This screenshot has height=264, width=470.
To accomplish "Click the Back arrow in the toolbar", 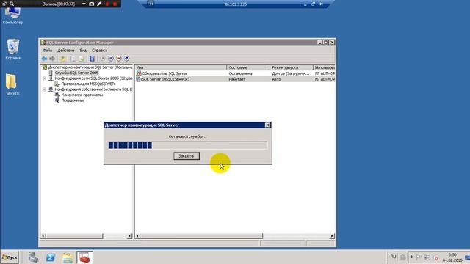I will tap(44, 59).
